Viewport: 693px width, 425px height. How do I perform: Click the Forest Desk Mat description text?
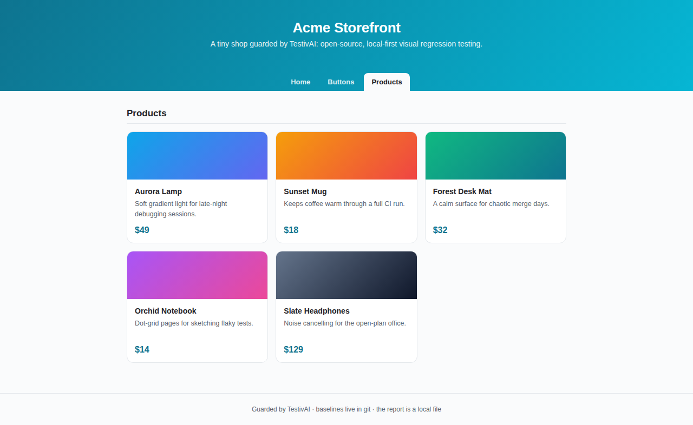[491, 204]
